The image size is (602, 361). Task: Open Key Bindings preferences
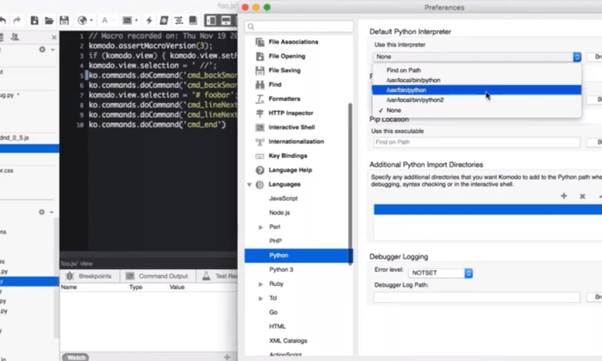[288, 156]
